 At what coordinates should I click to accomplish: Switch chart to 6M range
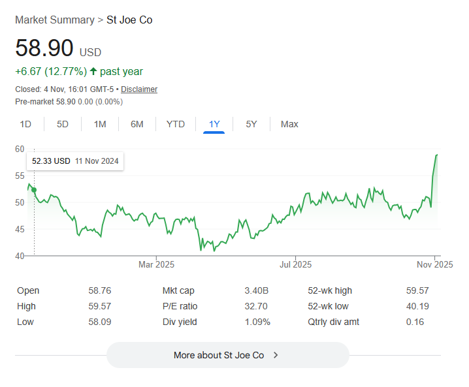137,124
